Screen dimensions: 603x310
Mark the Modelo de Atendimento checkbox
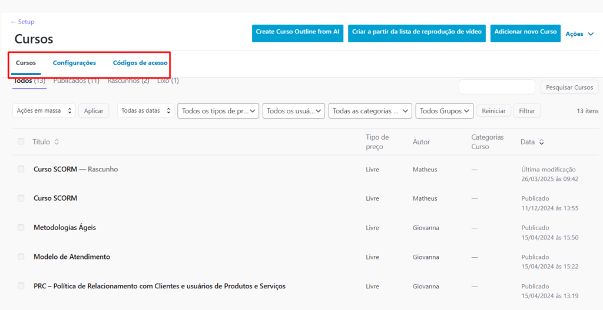pyautogui.click(x=21, y=257)
